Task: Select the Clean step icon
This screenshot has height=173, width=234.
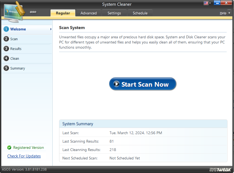Action: 6,58
